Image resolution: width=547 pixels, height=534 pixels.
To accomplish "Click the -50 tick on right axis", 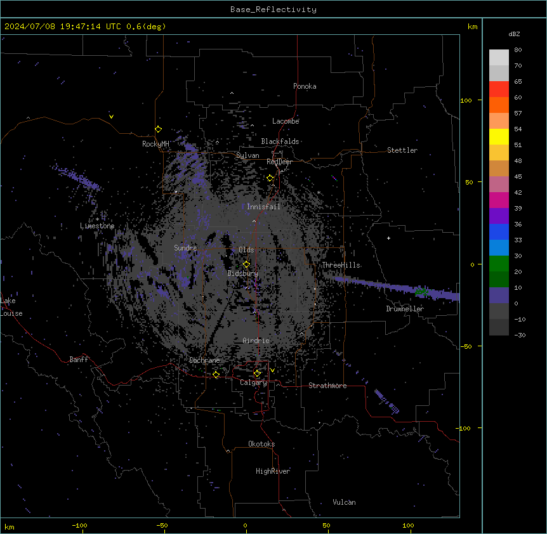I will click(x=466, y=346).
